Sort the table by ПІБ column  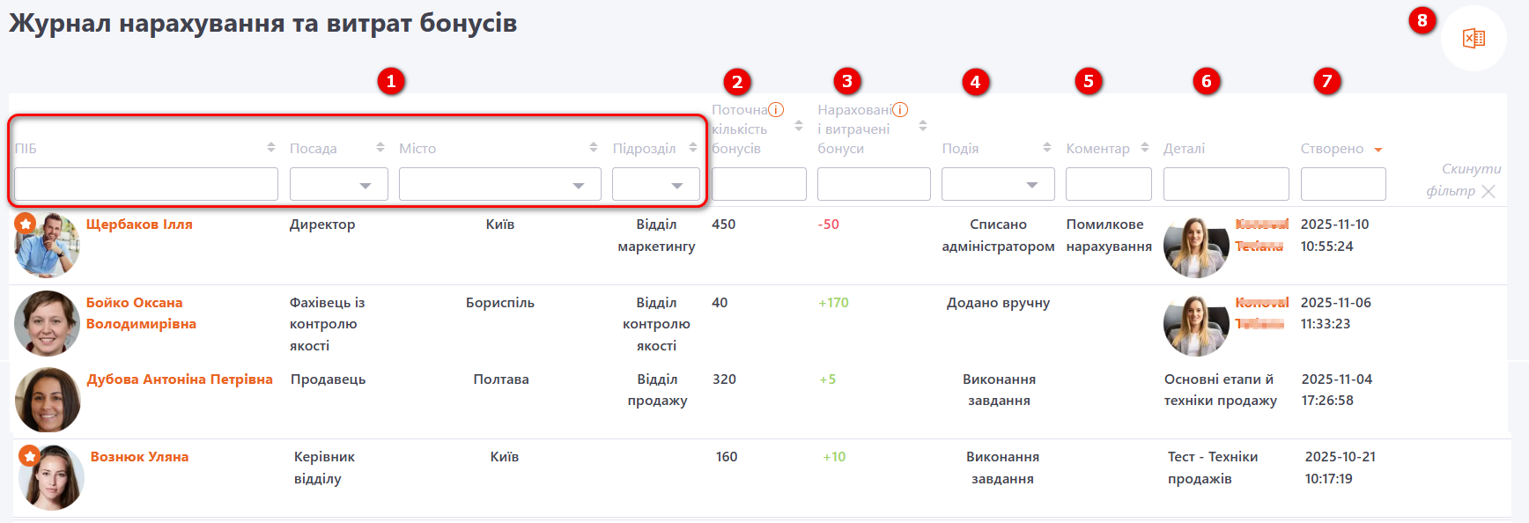(271, 148)
